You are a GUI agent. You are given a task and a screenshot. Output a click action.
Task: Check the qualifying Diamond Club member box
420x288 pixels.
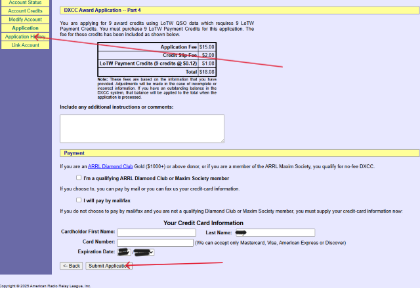tap(79, 178)
